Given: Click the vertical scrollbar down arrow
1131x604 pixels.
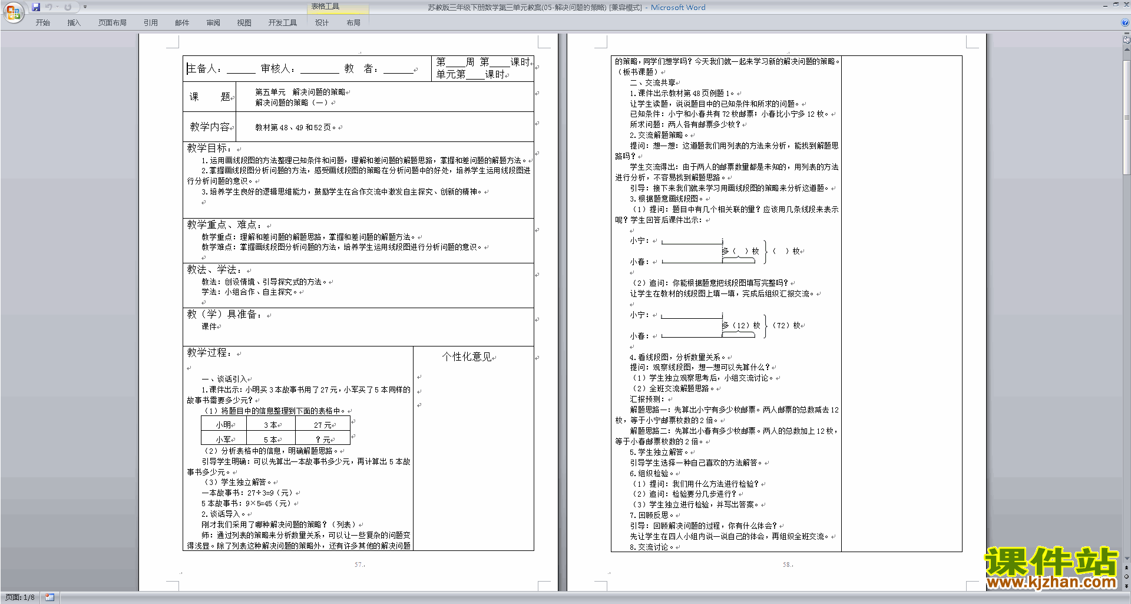Looking at the screenshot, I should 1127,559.
